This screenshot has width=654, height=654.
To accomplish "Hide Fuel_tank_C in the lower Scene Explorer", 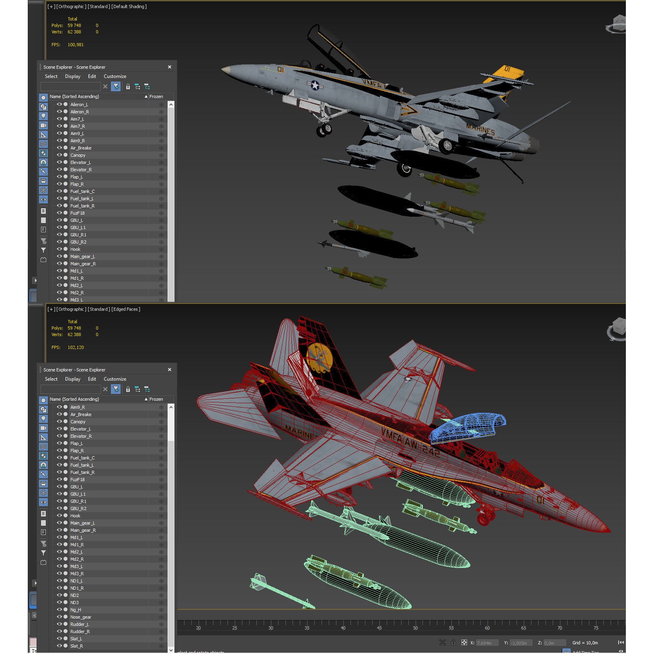I will [59, 458].
